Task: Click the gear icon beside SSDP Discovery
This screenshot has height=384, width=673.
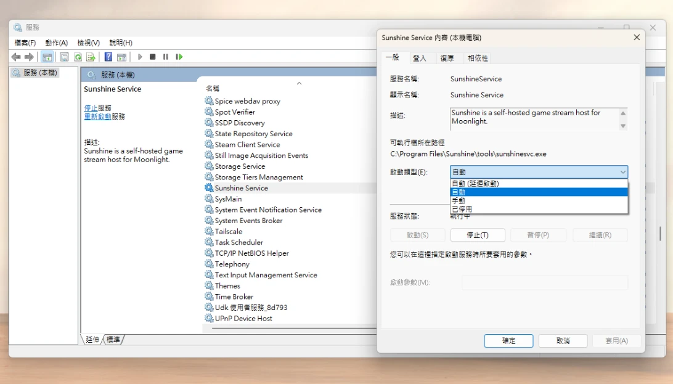Action: [x=209, y=123]
